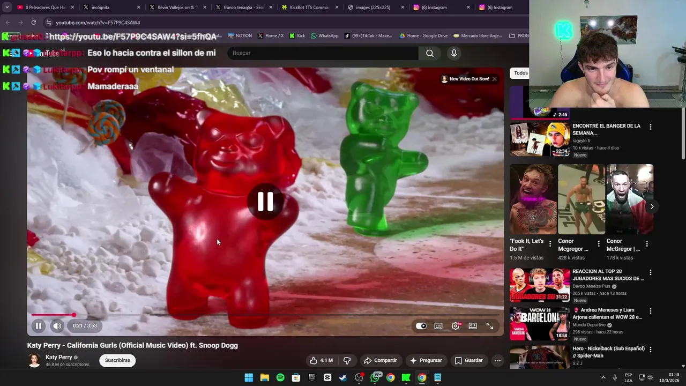Open the Compartir share dialog
Screen dimensions: 686x386
coord(381,360)
